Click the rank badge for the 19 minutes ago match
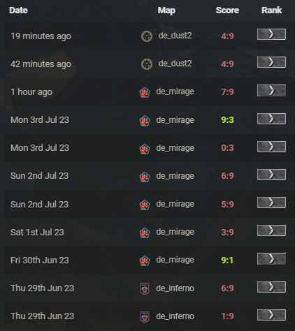 pyautogui.click(x=271, y=34)
